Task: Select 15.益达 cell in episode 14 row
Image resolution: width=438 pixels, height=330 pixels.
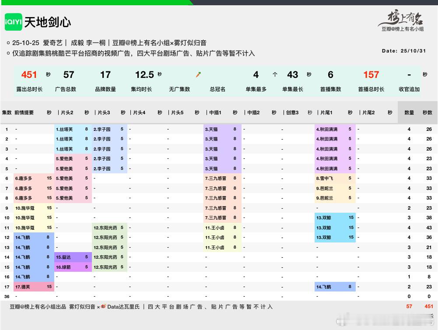Action: tap(73, 257)
